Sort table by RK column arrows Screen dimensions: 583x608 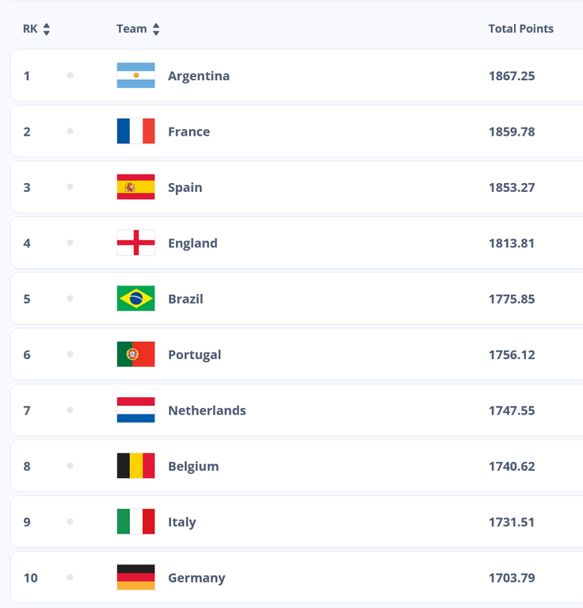click(47, 29)
